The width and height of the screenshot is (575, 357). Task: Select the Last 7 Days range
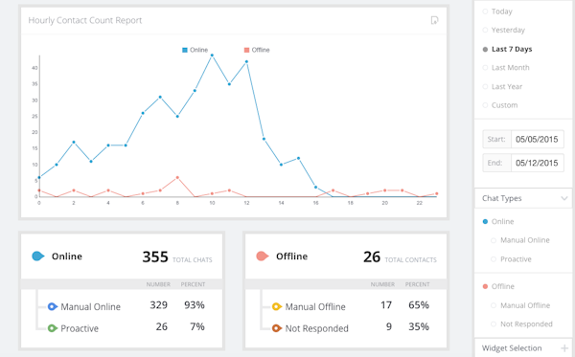[485, 49]
